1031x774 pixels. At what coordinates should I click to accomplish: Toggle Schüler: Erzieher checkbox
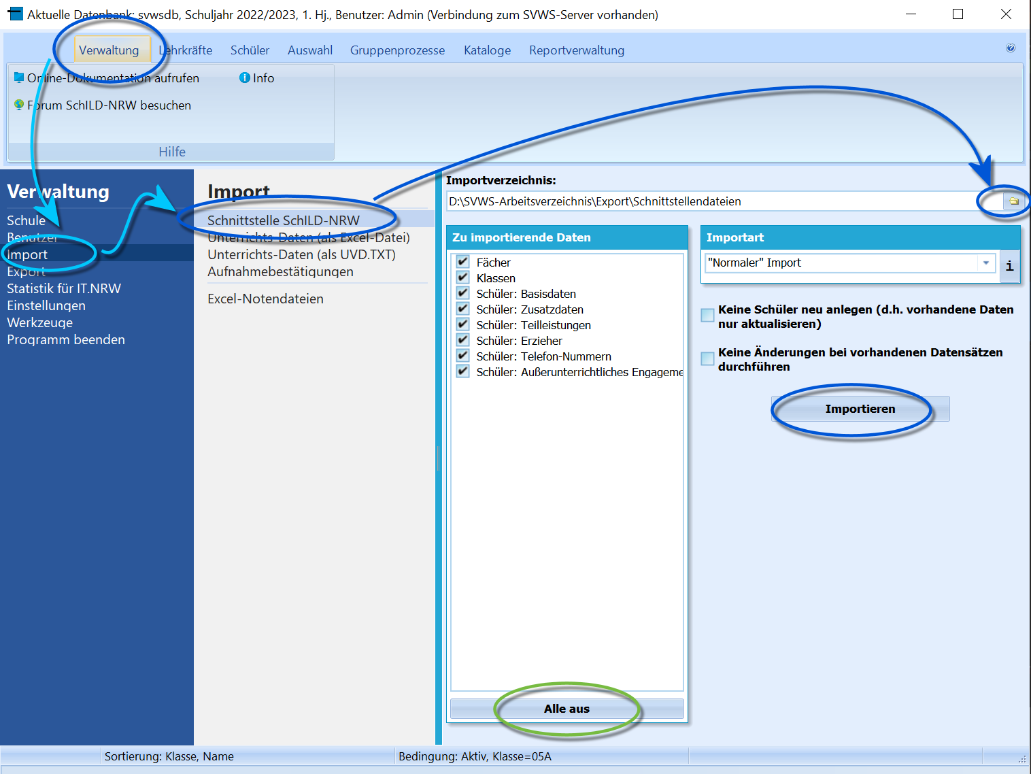pyautogui.click(x=463, y=340)
